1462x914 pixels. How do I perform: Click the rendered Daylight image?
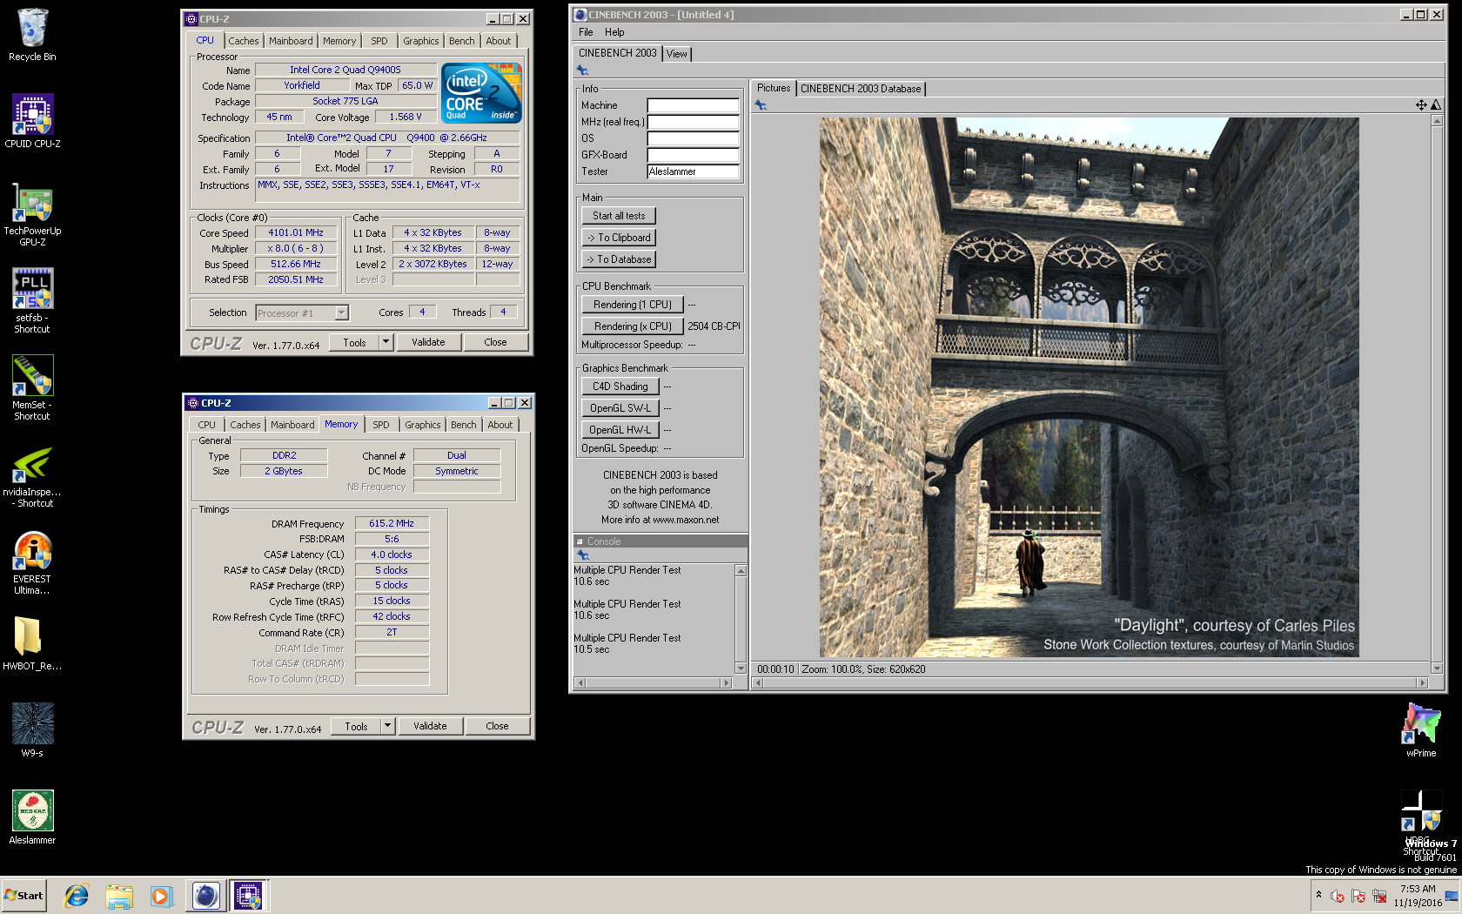tap(1089, 387)
